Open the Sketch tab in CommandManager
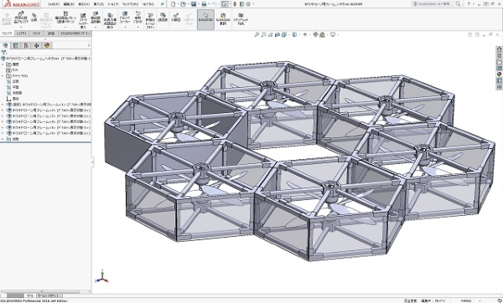The height and width of the screenshot is (303, 503). (37, 33)
